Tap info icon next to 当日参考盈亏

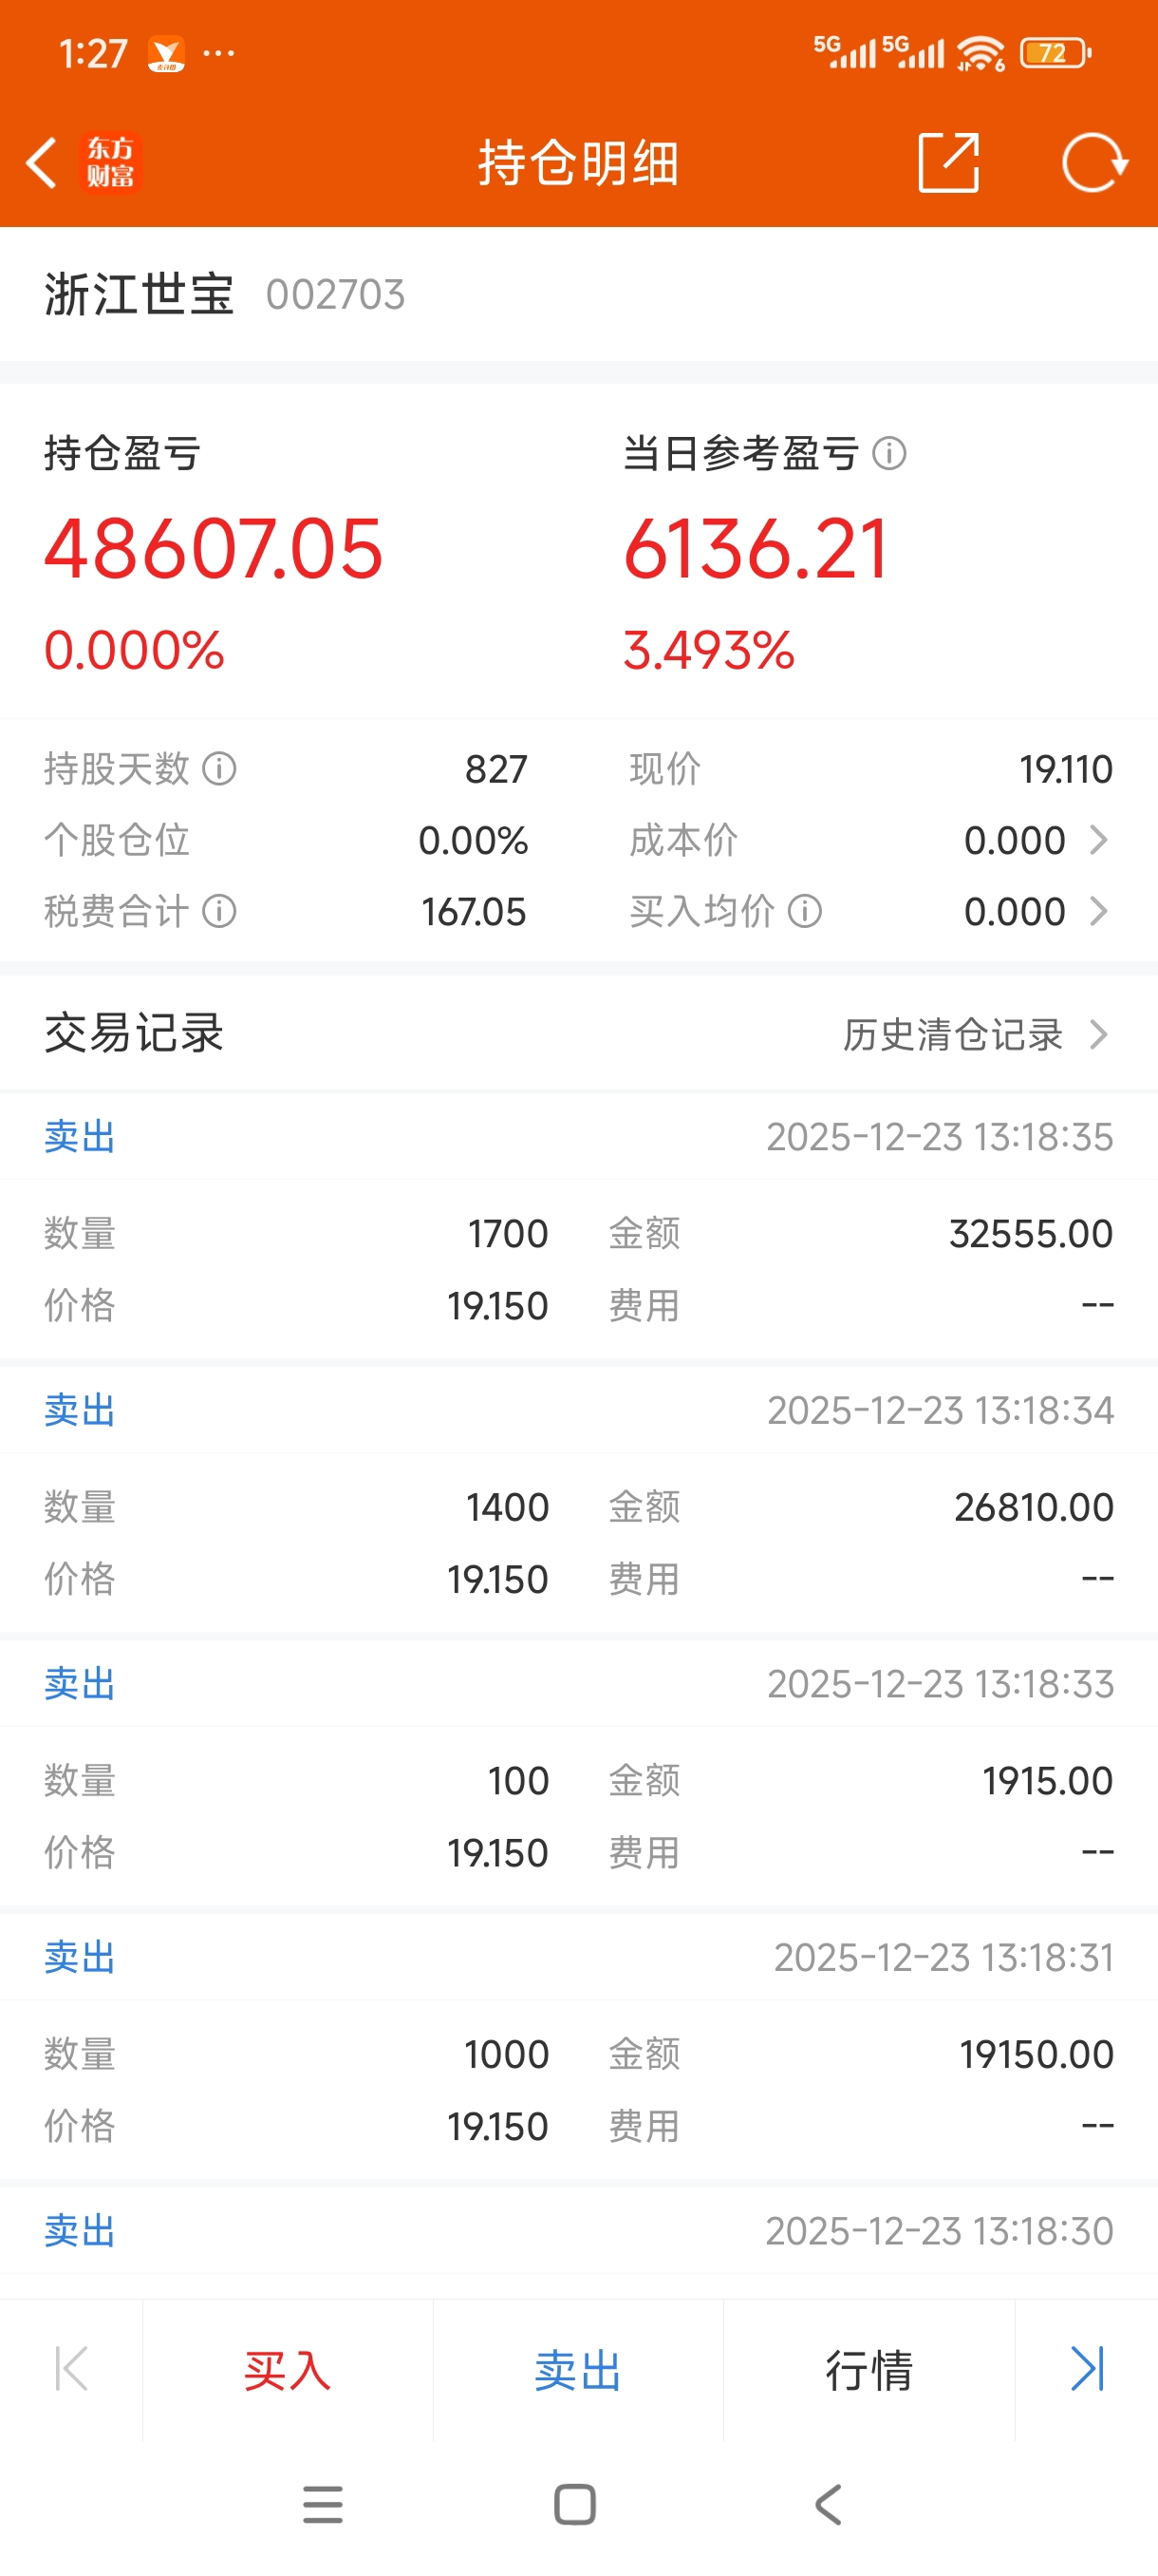[x=889, y=454]
